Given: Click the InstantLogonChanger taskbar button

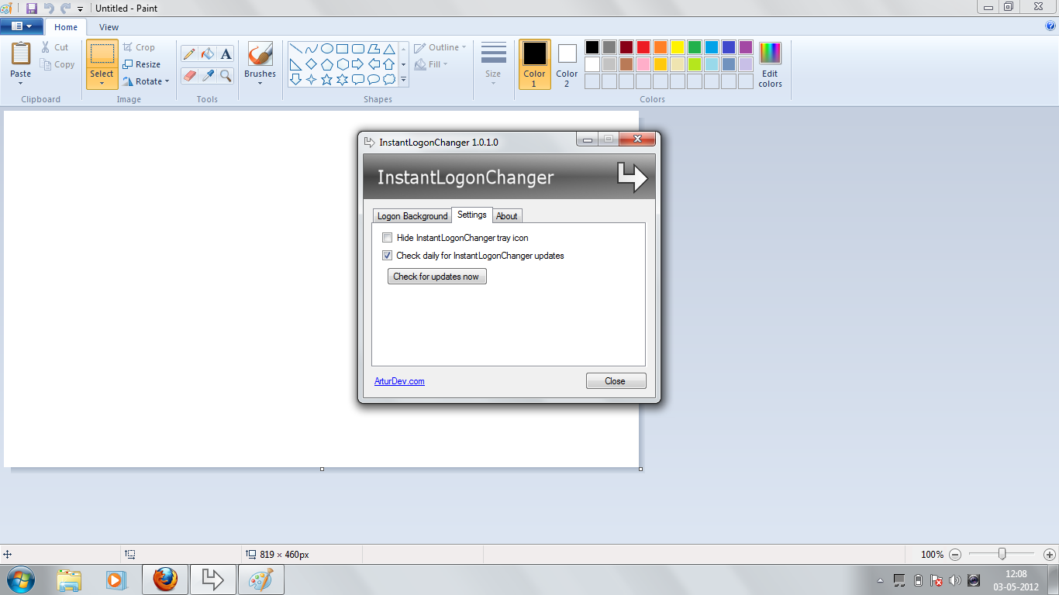Looking at the screenshot, I should coord(213,580).
